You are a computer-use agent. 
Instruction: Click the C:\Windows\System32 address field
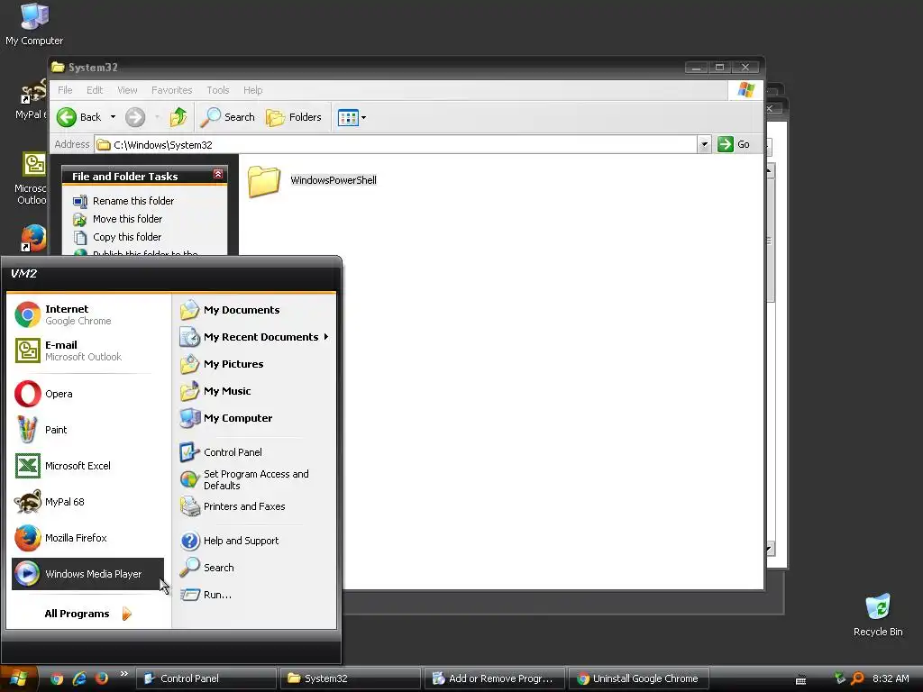[397, 145]
